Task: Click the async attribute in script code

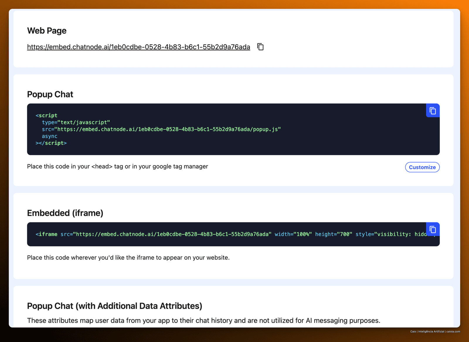Action: coord(50,136)
